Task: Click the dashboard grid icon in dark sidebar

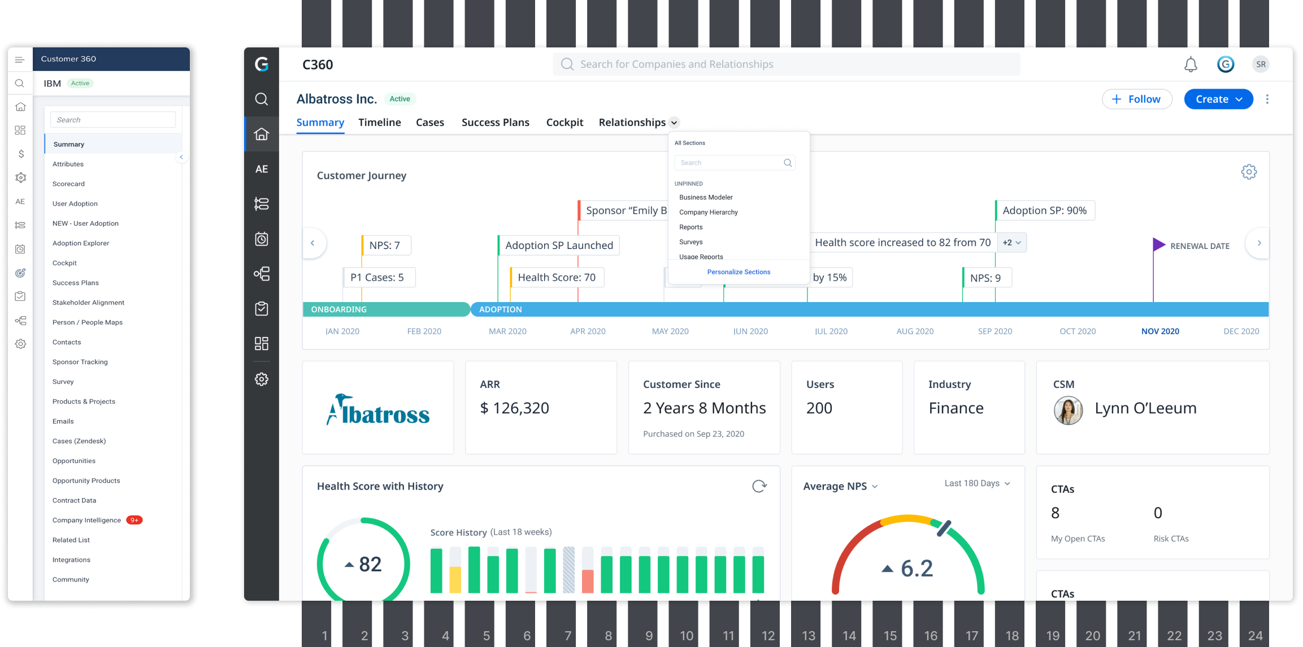Action: [x=262, y=343]
